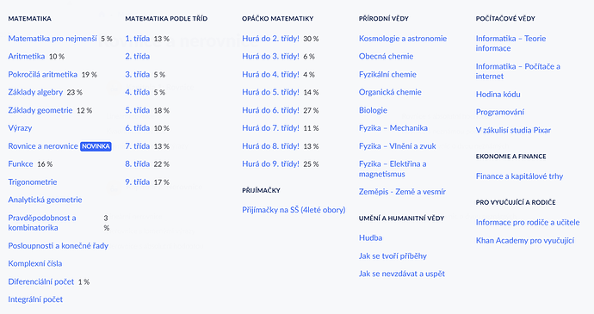Open the Organická chemie course
This screenshot has width=594, height=314.
coord(390,92)
